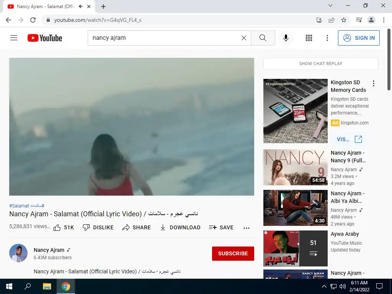Open Aywa Araby playlist thumbnail
This screenshot has width=392, height=294.
(x=295, y=248)
